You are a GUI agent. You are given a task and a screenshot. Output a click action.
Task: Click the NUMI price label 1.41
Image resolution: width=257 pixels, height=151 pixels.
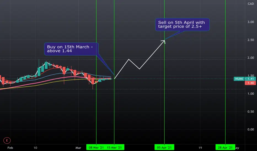245,79
